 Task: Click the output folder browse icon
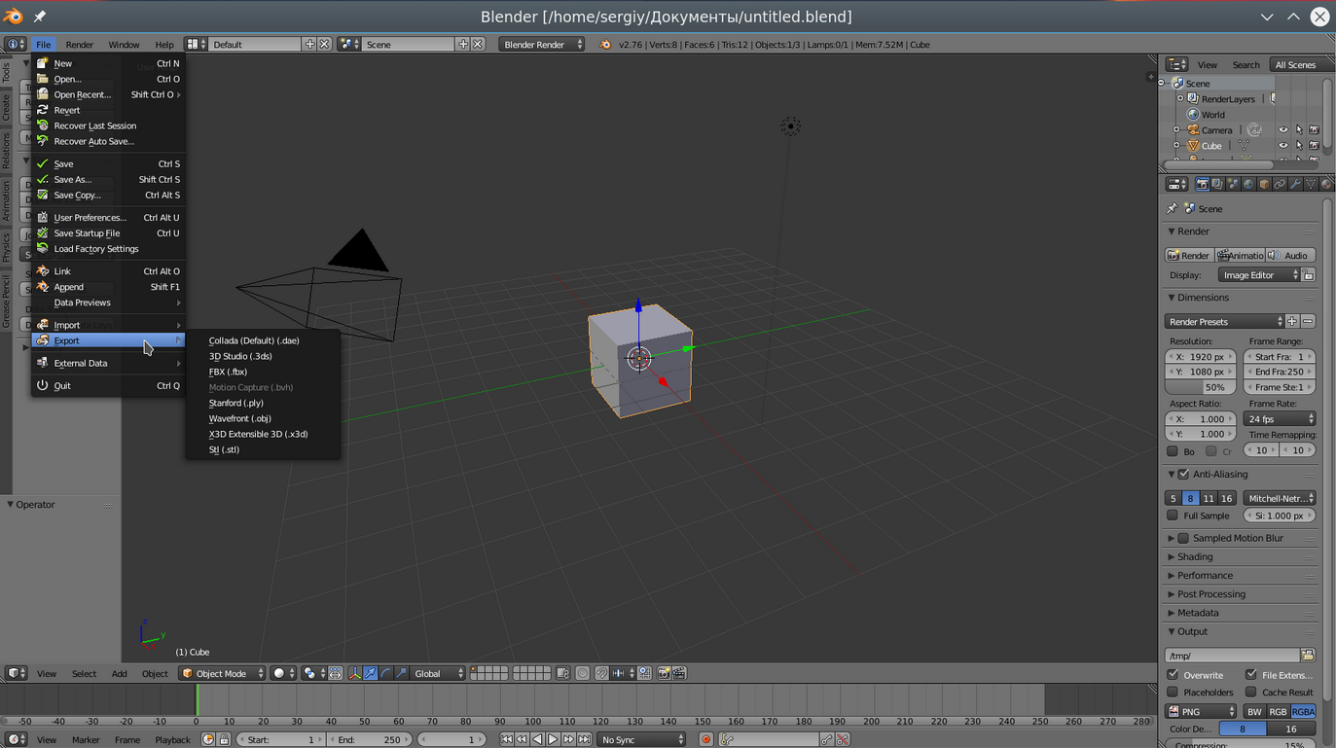[1308, 656]
